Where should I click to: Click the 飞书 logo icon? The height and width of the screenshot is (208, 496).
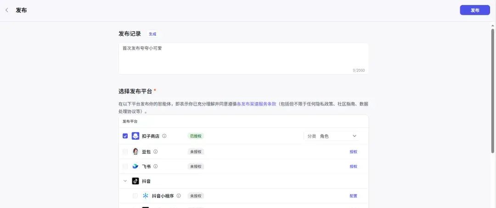point(135,166)
